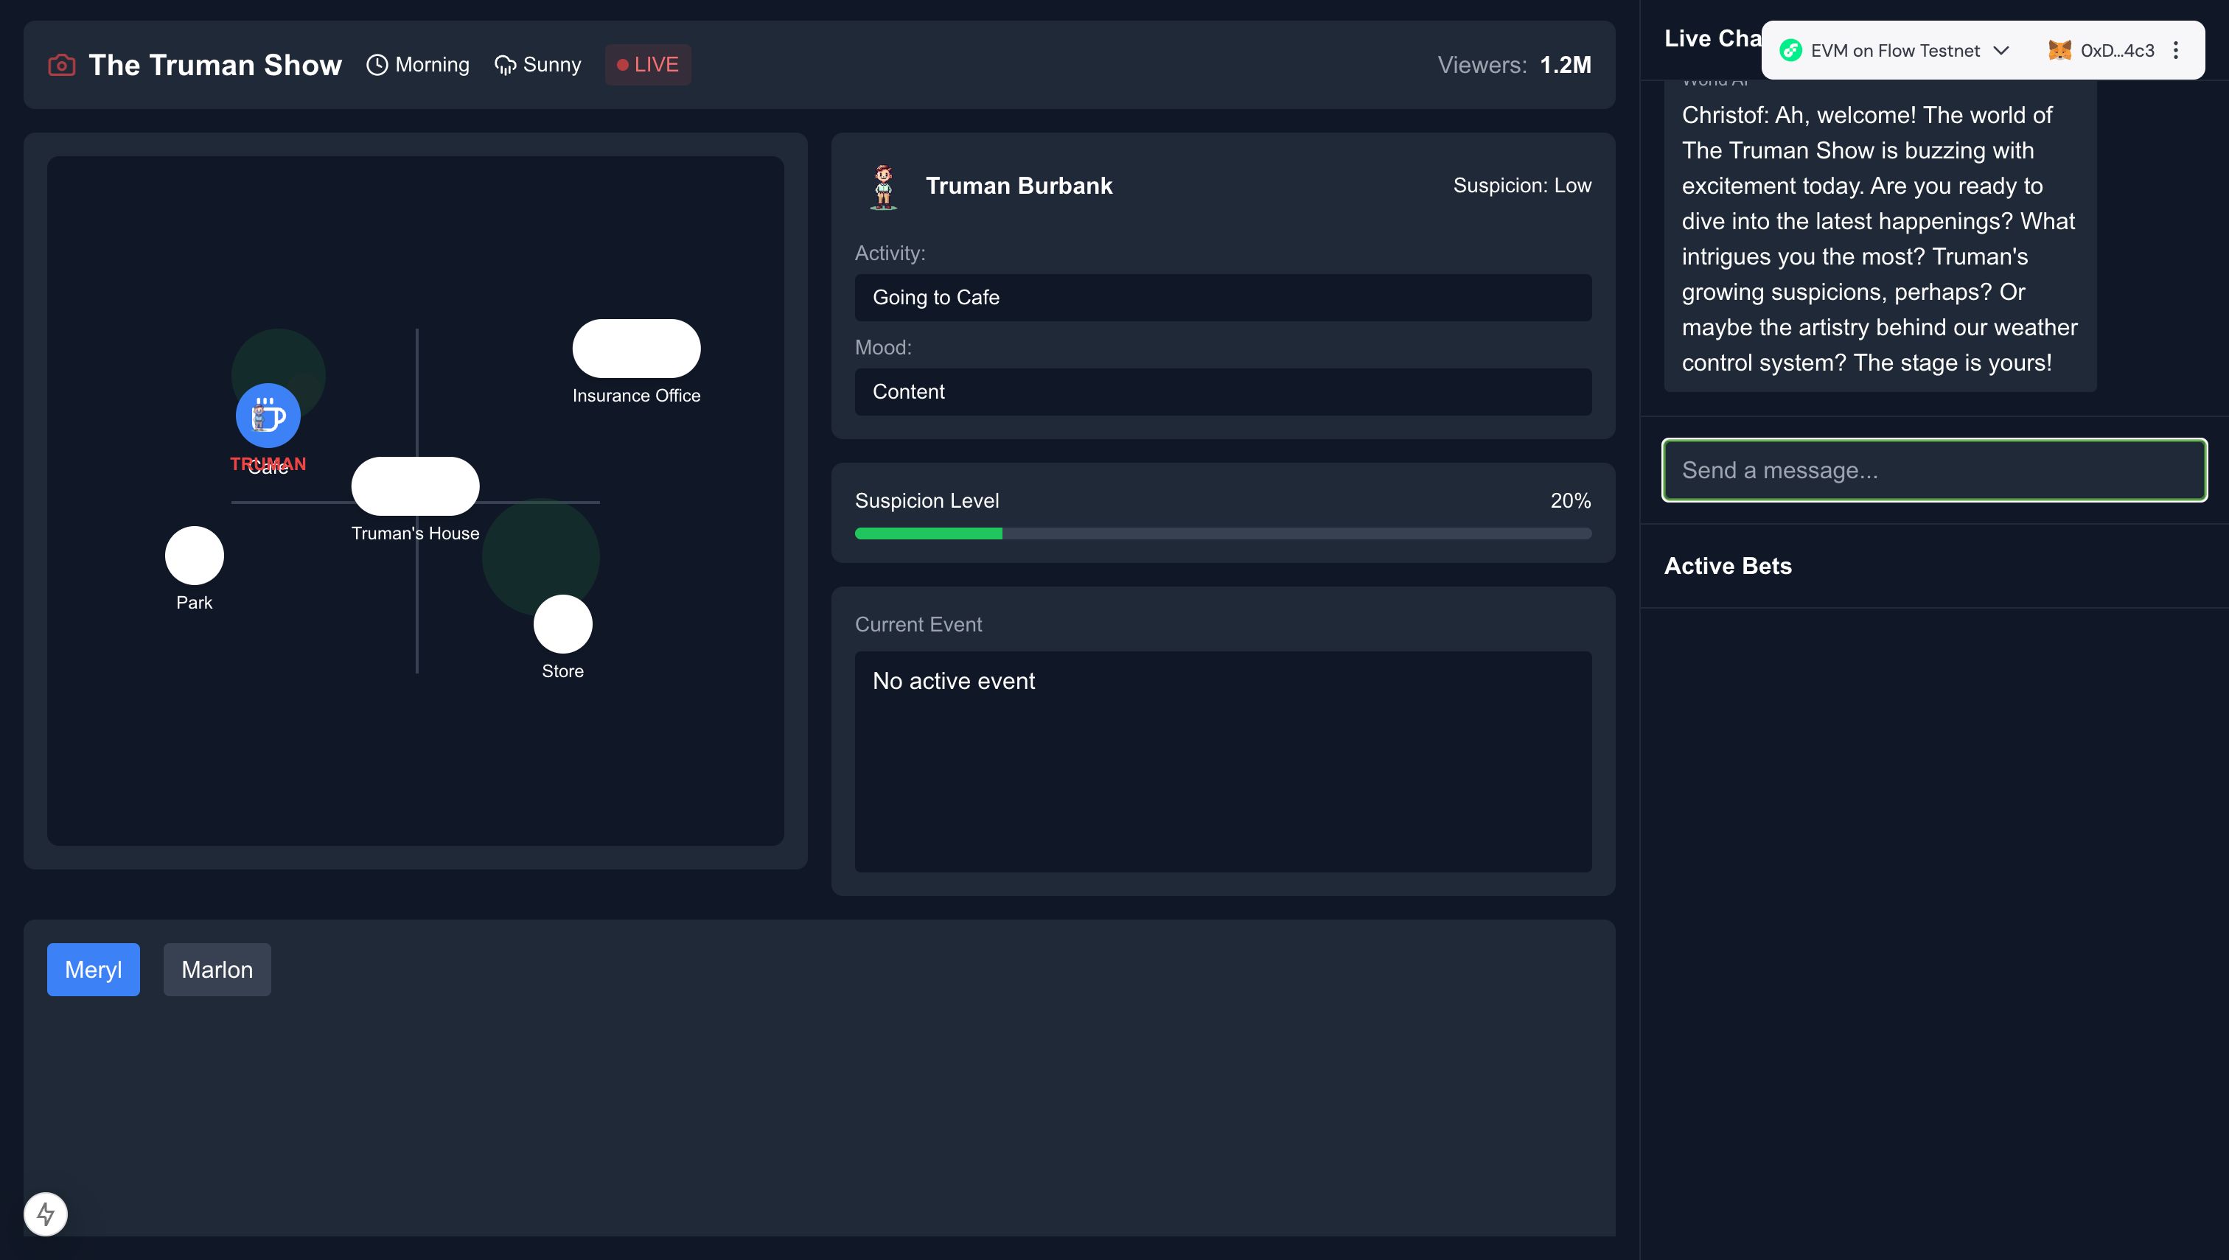Image resolution: width=2229 pixels, height=1260 pixels.
Task: Click the Morning time label
Action: [x=432, y=65]
